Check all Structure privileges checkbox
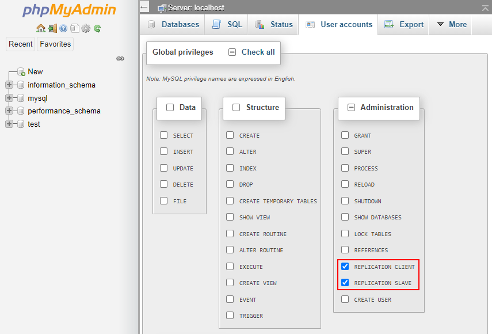This screenshot has width=492, height=334. 237,107
